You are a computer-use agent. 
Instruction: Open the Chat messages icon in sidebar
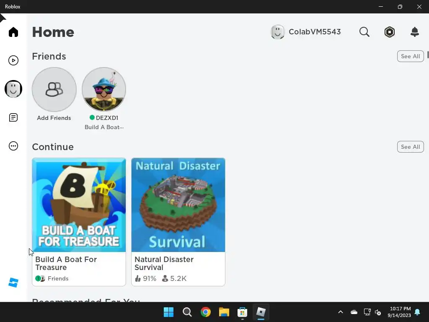click(x=13, y=117)
